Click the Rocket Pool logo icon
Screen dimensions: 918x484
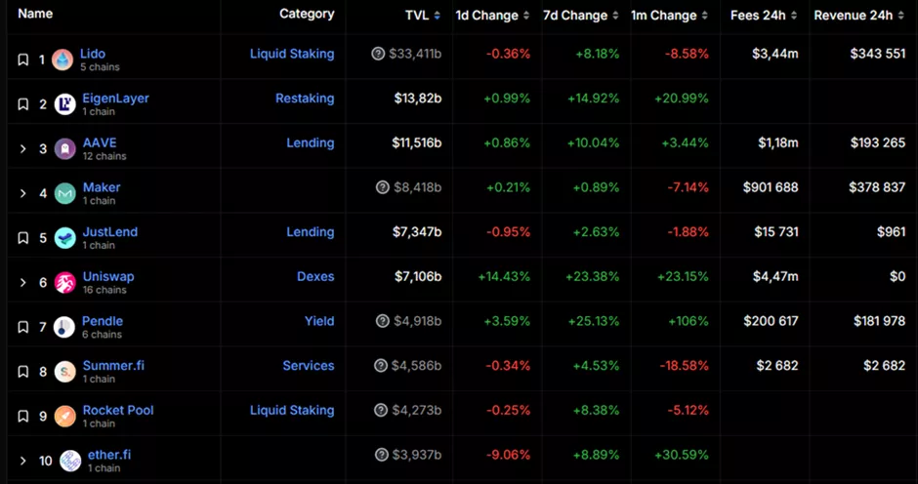click(x=64, y=417)
